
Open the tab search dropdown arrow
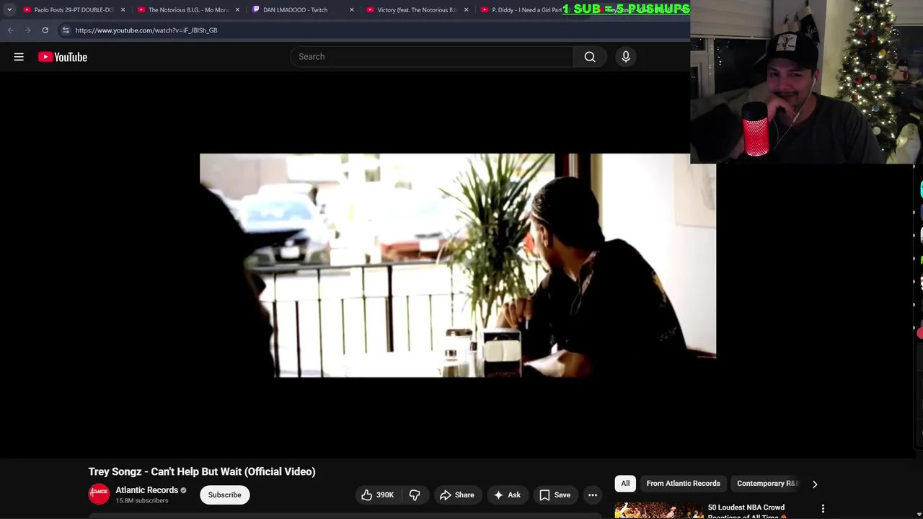[9, 10]
